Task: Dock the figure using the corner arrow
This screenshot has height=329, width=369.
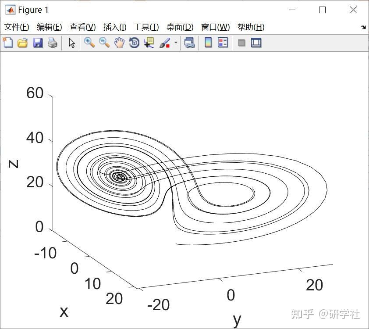Action: (364, 27)
